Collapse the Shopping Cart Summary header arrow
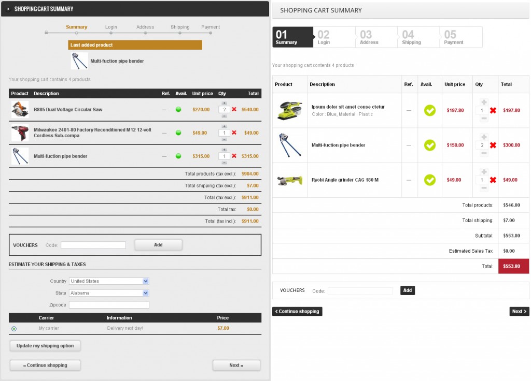Screen dimensions: 531x381 pyautogui.click(x=8, y=9)
